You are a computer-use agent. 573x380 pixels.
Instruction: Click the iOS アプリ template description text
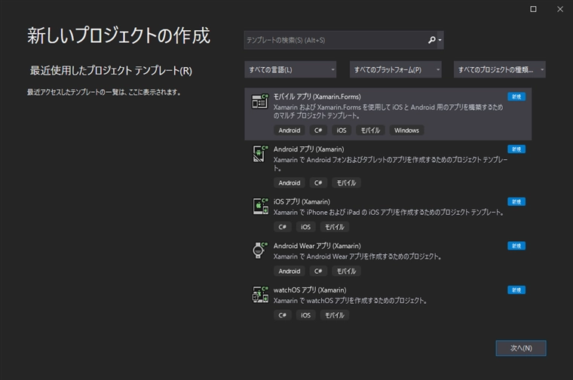tap(389, 213)
